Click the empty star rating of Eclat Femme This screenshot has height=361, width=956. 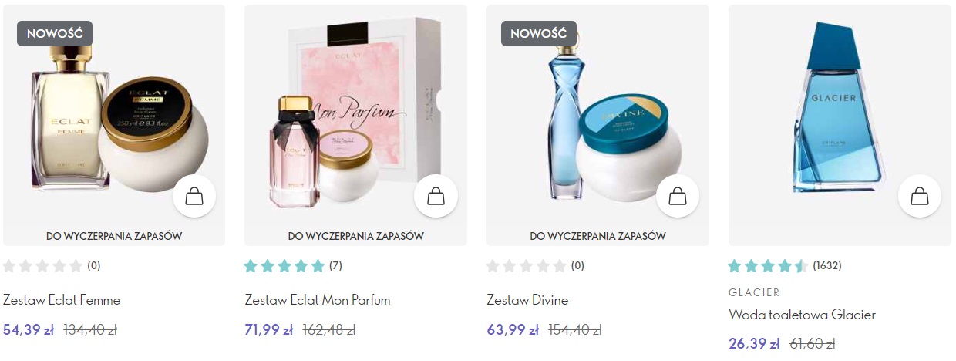pyautogui.click(x=42, y=266)
